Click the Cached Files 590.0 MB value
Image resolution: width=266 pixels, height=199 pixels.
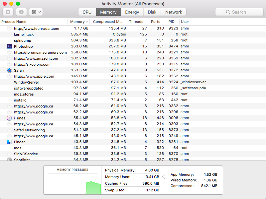(x=151, y=183)
